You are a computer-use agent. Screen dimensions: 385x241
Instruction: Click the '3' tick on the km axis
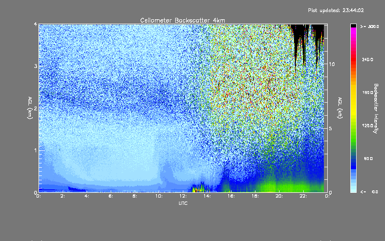pos(36,66)
